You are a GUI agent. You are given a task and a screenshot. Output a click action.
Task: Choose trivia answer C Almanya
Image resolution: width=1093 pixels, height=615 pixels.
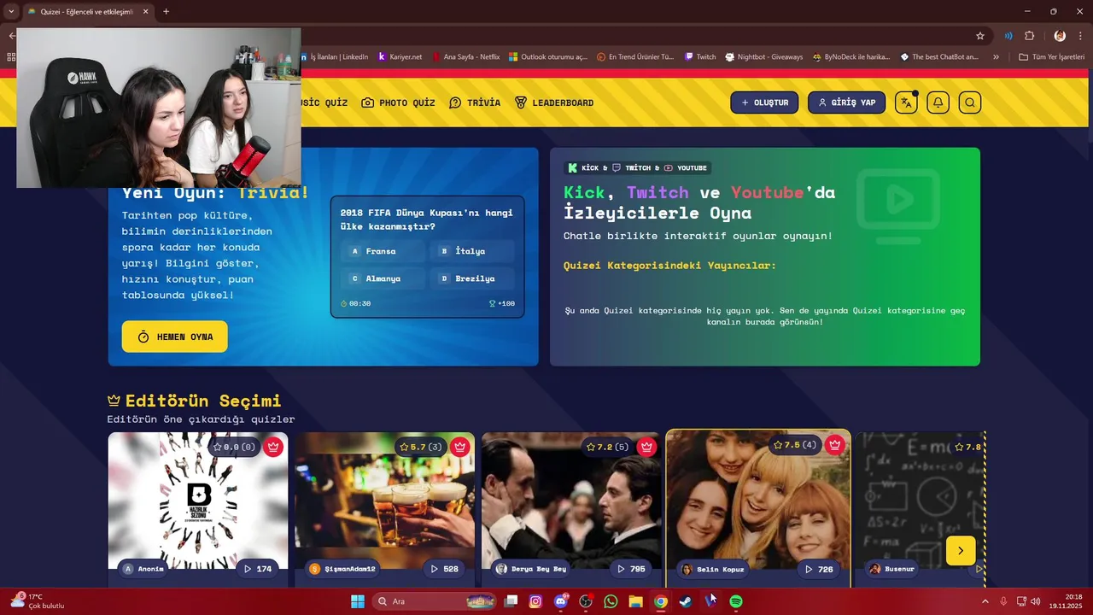(x=383, y=278)
